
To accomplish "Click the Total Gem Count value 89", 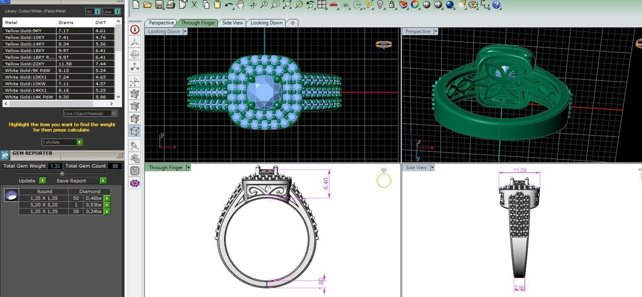I will 115,166.
